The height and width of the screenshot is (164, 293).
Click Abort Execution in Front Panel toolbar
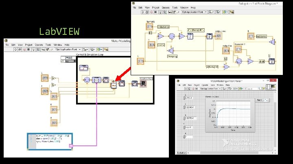[193, 89]
